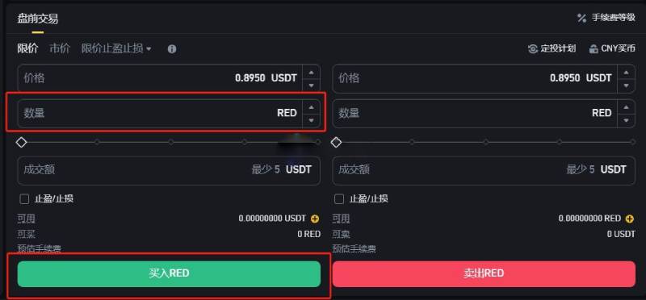646x300 pixels.
Task: Click the yellow plus next to available USDT
Action: point(315,219)
